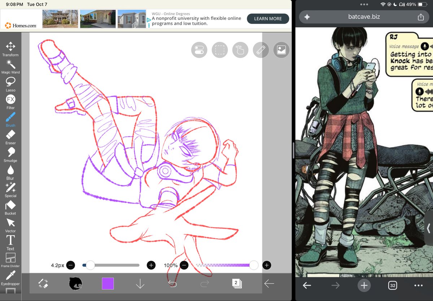Open the ruler tool button
Image resolution: width=433 pixels, height=301 pixels.
coord(261,50)
